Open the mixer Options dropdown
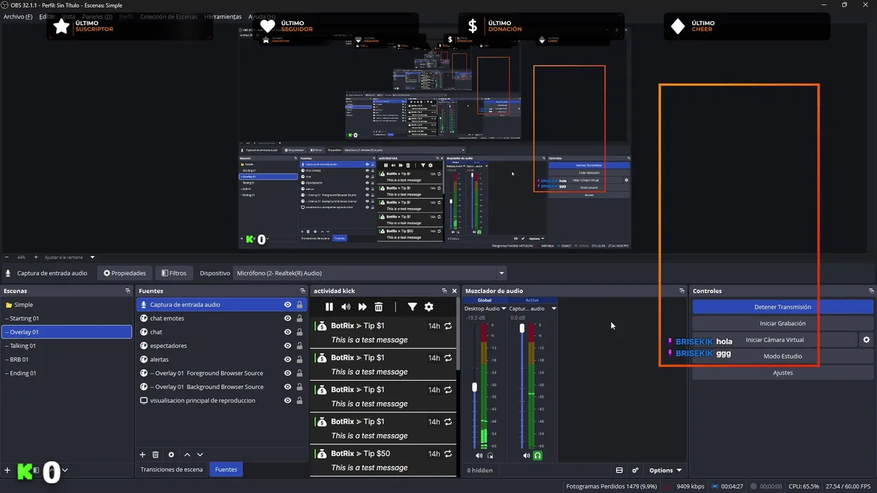 (665, 470)
